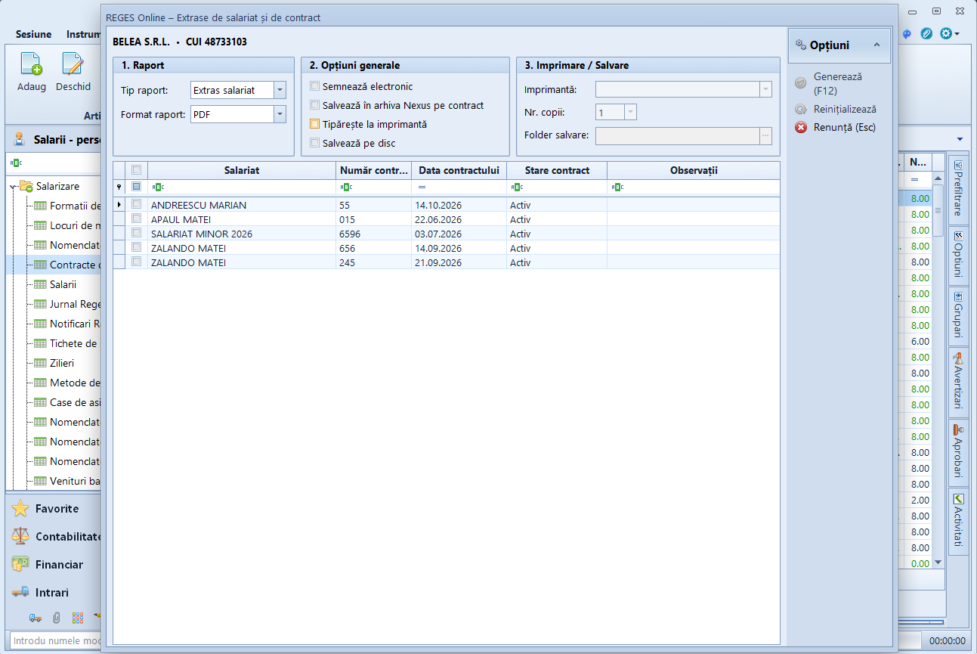
Task: Toggle Tipărește la imprimantă checkbox
Action: pos(315,124)
